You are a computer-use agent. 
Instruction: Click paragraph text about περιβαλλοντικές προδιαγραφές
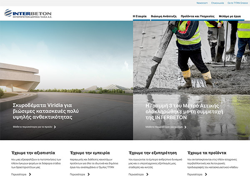[212, 164]
